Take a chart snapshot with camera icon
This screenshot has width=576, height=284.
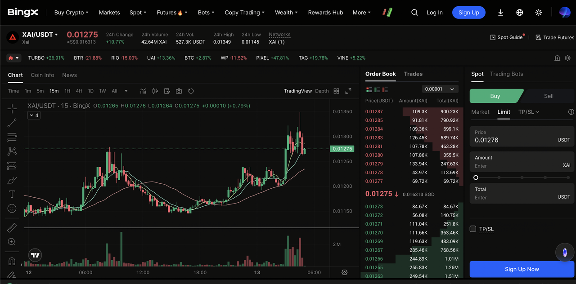tap(179, 91)
